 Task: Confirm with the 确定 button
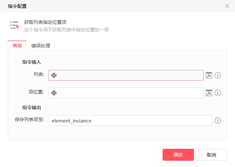[178, 155]
